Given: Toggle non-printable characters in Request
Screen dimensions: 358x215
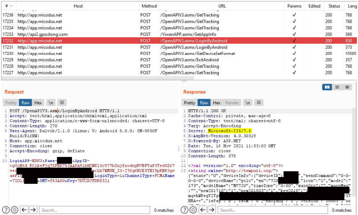Looking at the screenshot, I should [x=51, y=103].
